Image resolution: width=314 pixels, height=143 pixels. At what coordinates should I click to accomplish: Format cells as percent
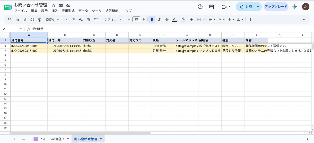point(74,19)
